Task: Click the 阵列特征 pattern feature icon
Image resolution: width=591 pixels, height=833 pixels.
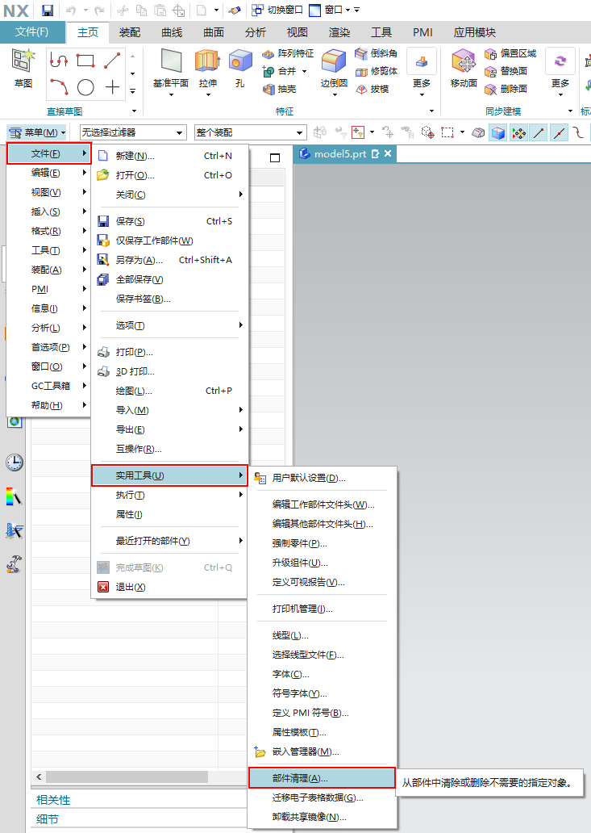Action: 288,53
